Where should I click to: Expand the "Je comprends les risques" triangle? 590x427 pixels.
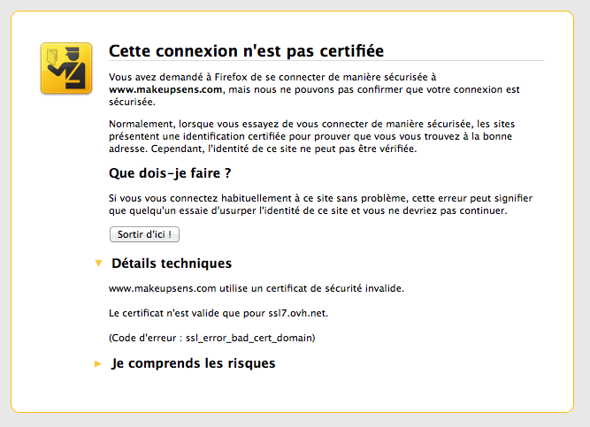pos(98,364)
